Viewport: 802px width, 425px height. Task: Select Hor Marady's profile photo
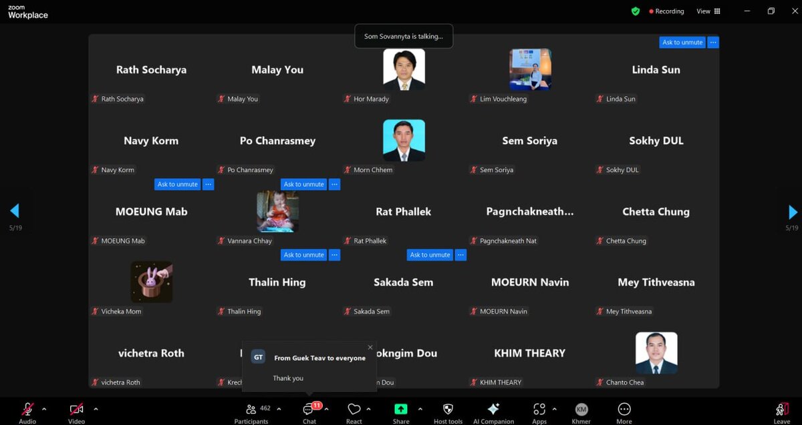tap(404, 69)
